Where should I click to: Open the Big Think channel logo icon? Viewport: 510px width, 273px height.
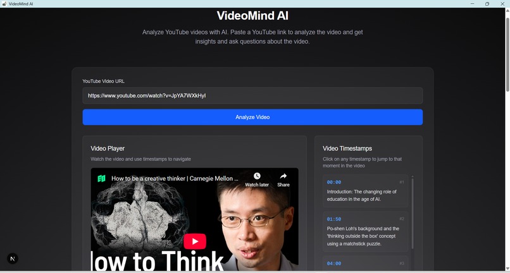(x=101, y=178)
